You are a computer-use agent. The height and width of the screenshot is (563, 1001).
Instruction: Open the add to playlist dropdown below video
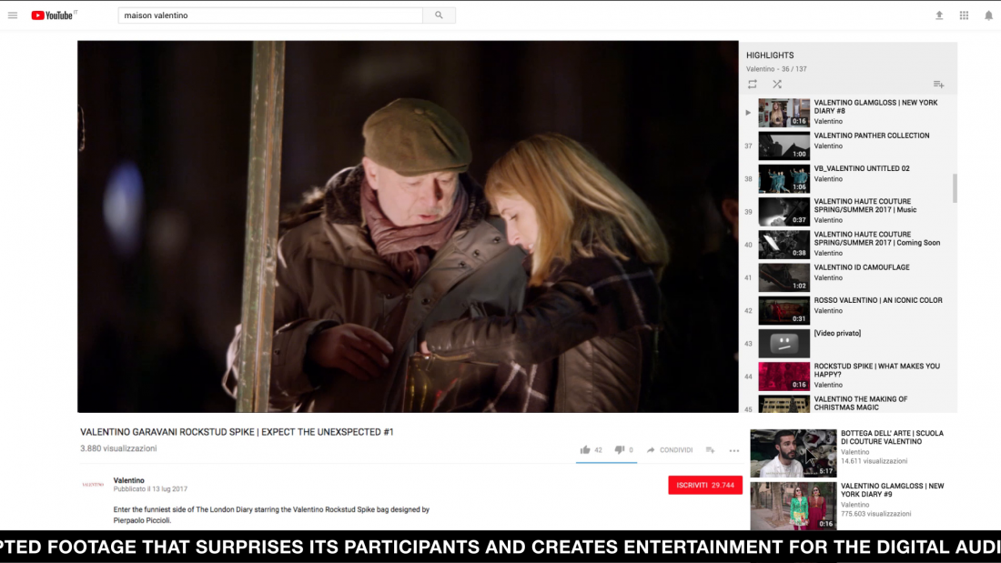[x=710, y=450]
